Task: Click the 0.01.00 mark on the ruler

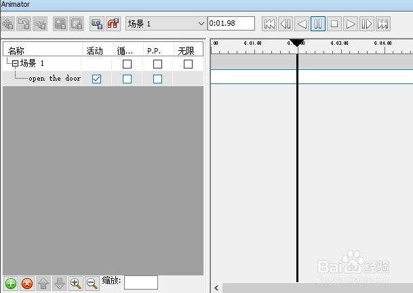Action: click(252, 43)
